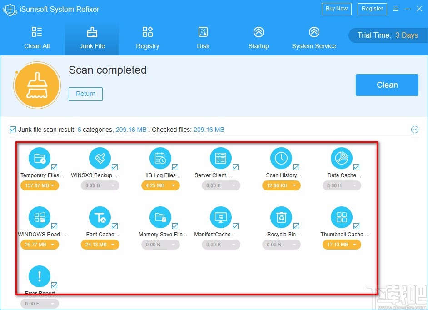Uncheck the IIS Log Files checkbox
Image resolution: width=428 pixels, height=310 pixels.
(175, 167)
